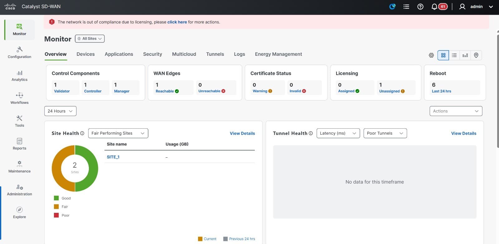Click the Site Health info icon
This screenshot has width=499, height=244.
click(x=82, y=133)
